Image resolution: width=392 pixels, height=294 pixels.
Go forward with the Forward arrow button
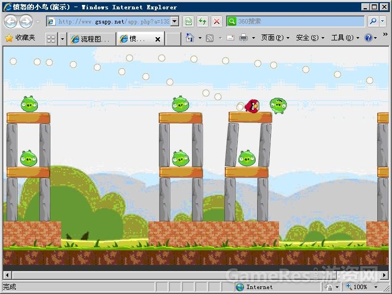click(26, 21)
